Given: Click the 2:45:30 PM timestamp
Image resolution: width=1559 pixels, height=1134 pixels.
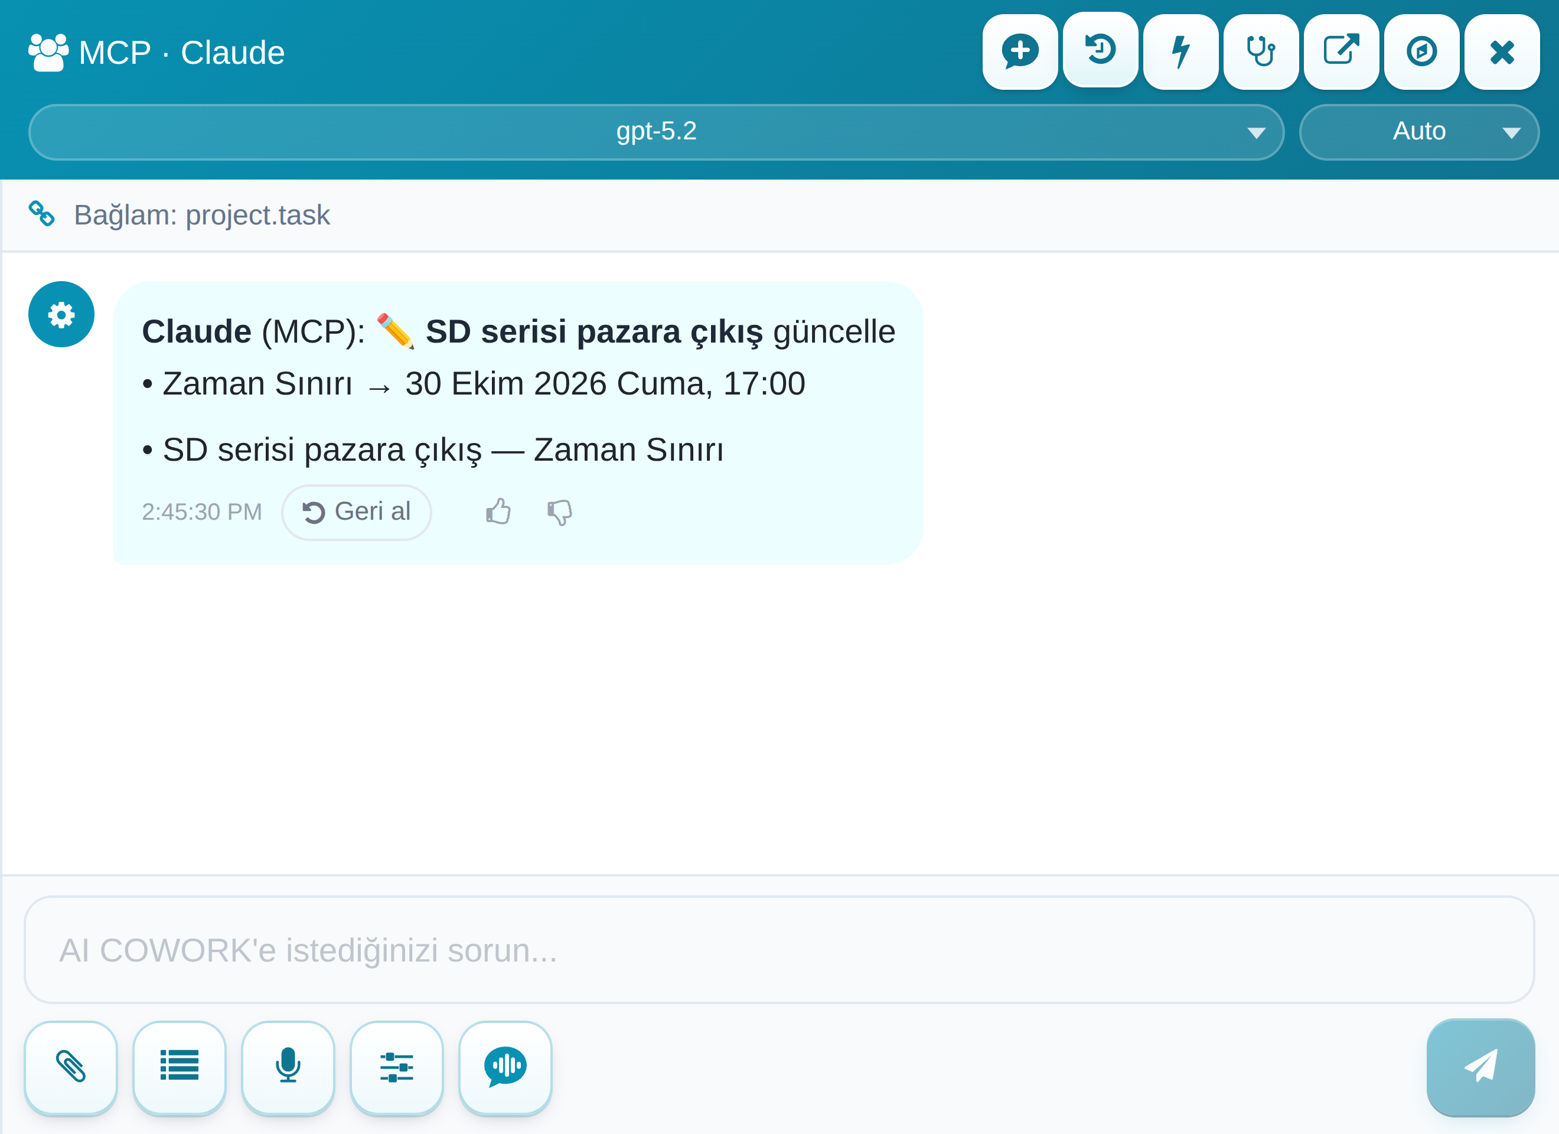Looking at the screenshot, I should [x=202, y=511].
